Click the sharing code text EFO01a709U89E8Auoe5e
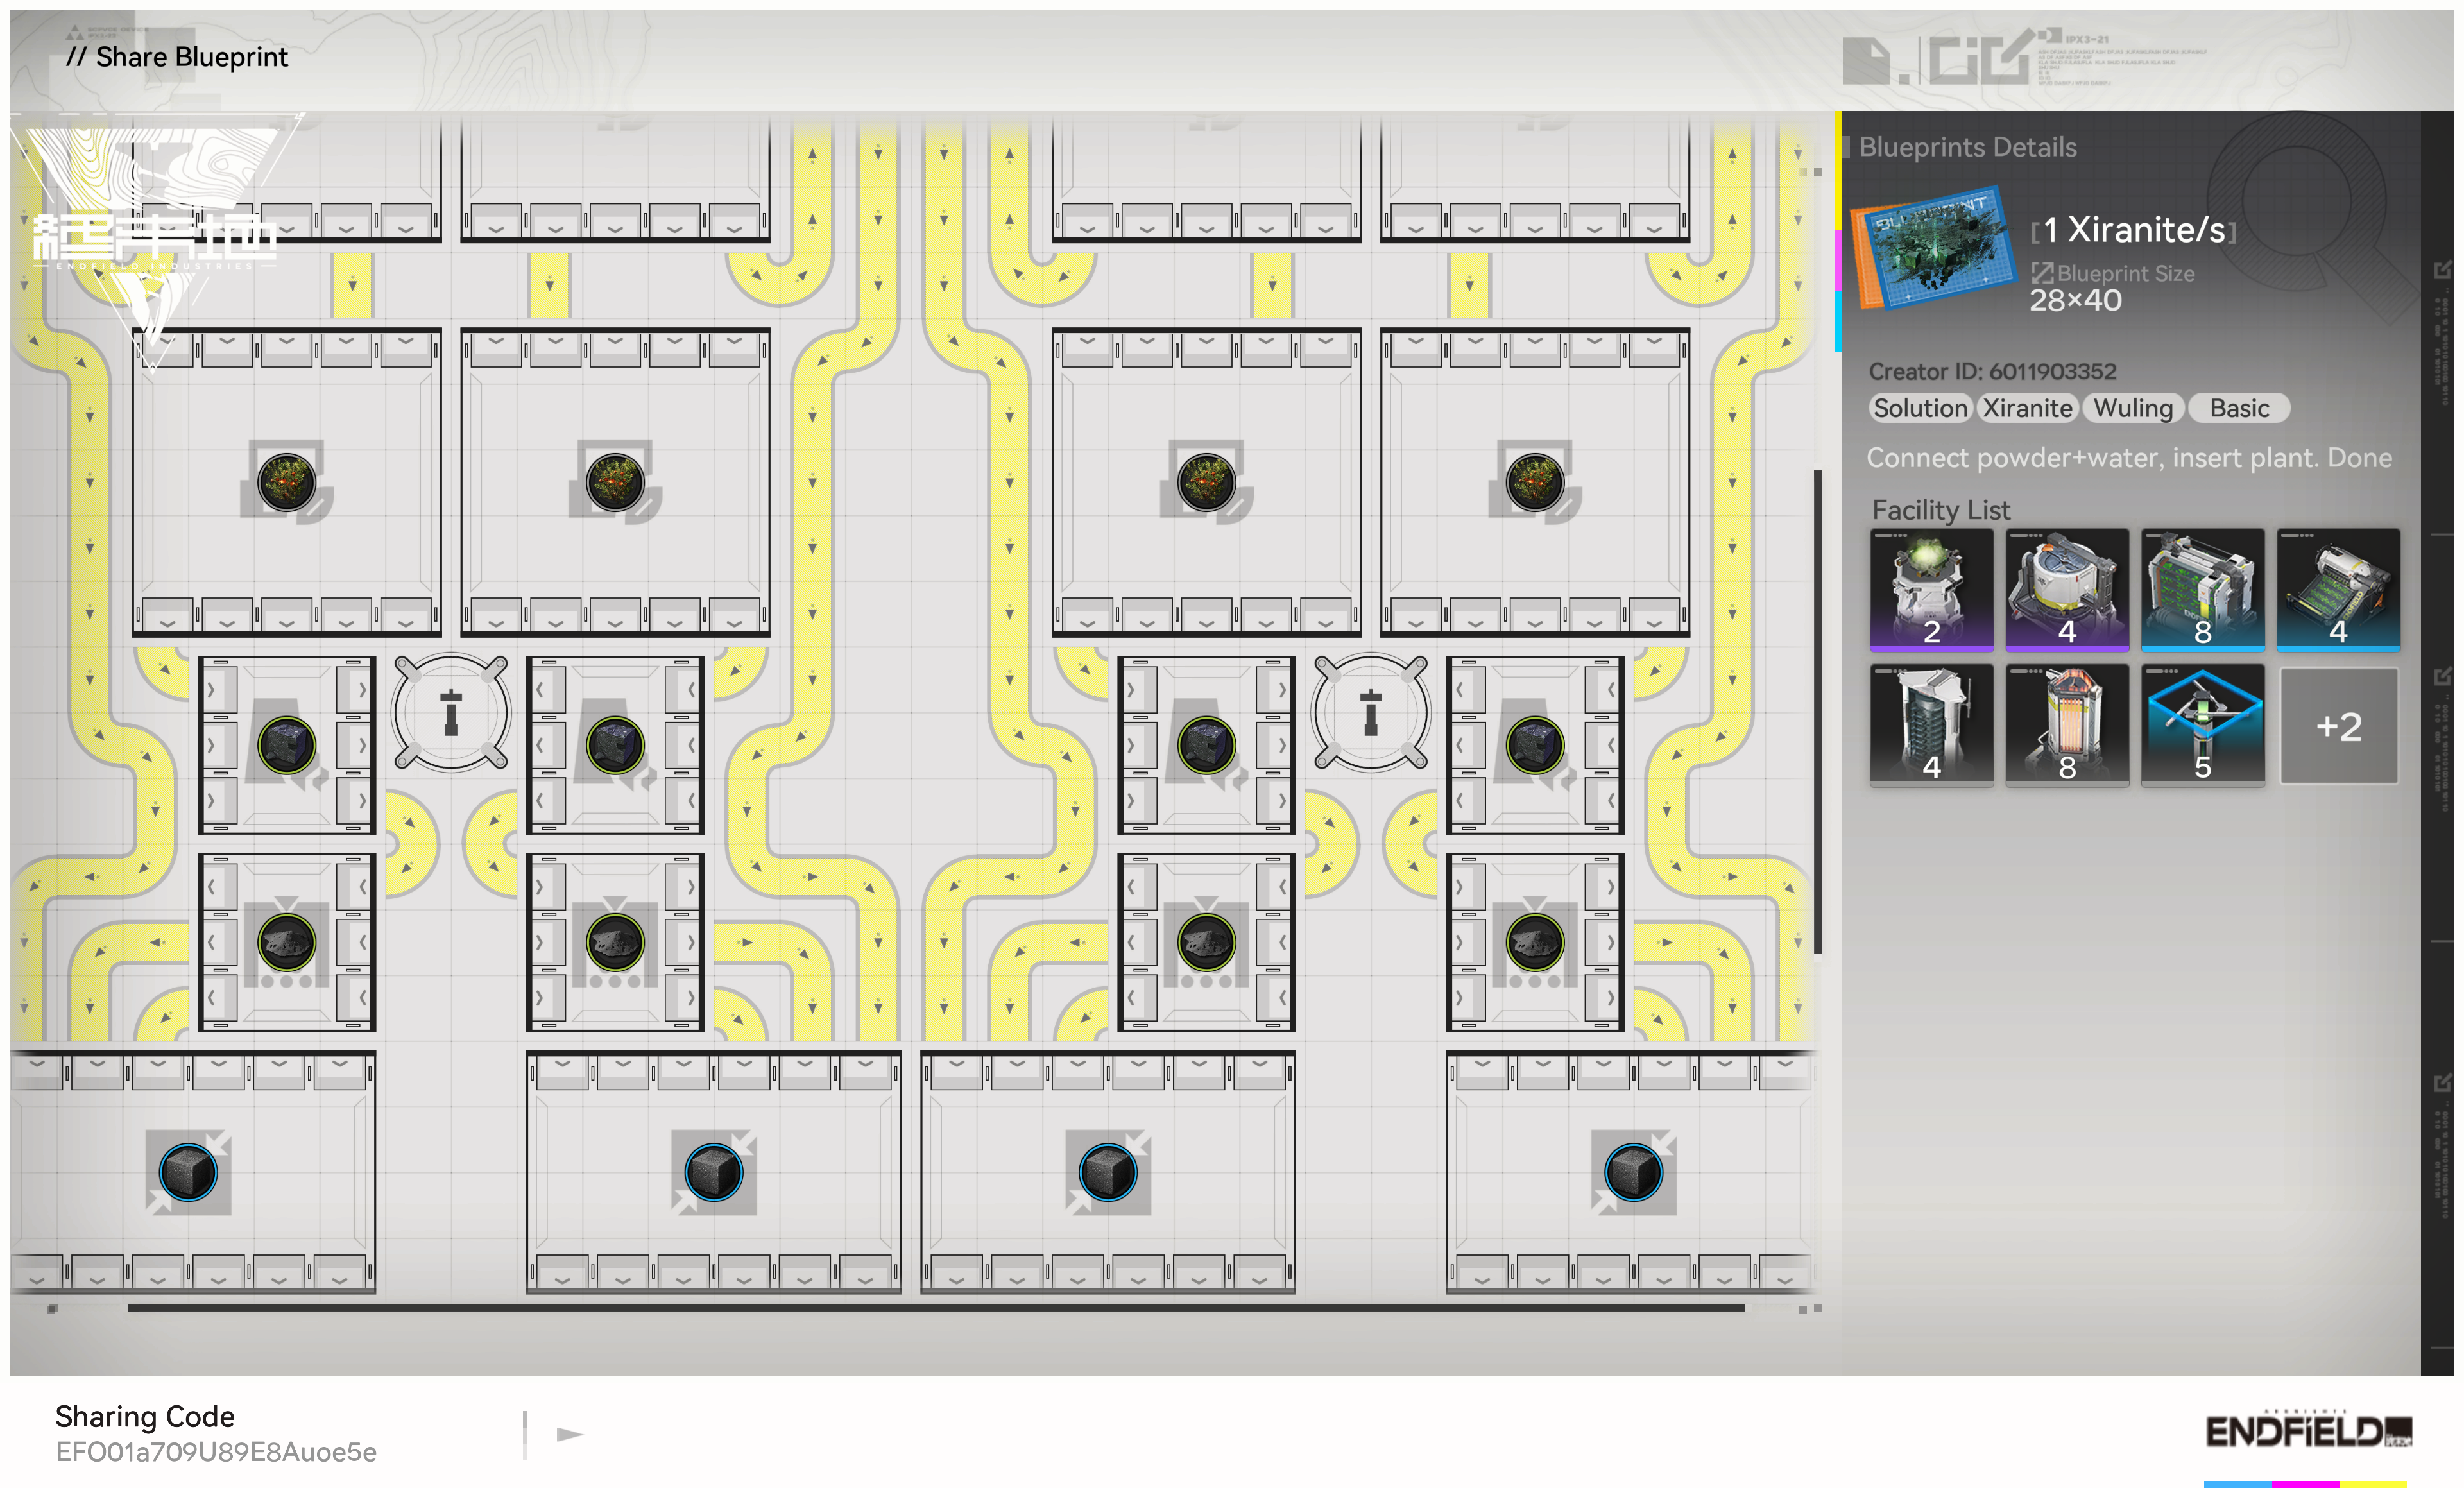Image resolution: width=2464 pixels, height=1488 pixels. 216,1451
